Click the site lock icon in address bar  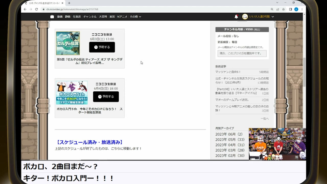43,10
